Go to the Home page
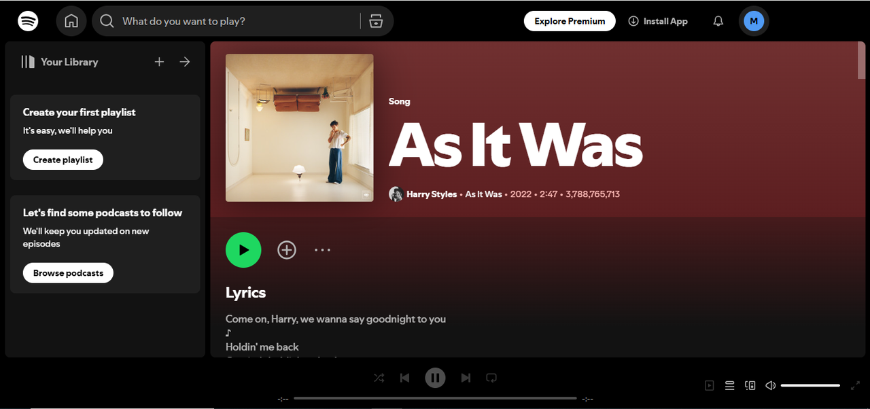 (x=71, y=20)
